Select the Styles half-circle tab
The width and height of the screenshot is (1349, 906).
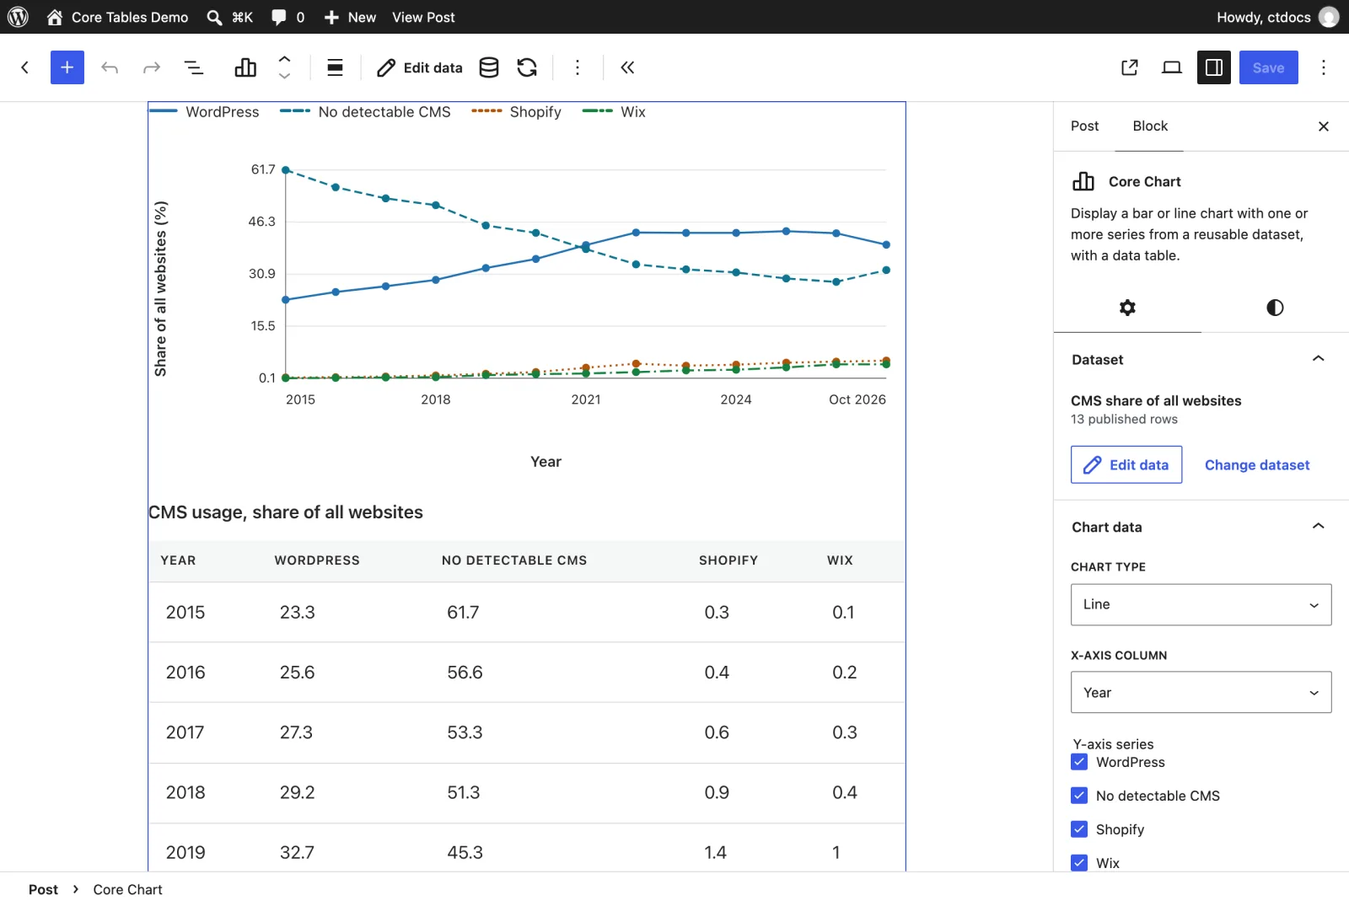1275,308
